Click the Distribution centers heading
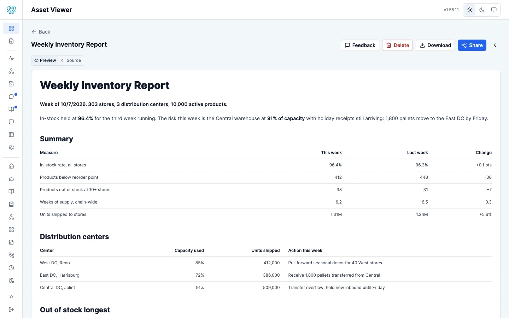The image size is (509, 318). (74, 237)
